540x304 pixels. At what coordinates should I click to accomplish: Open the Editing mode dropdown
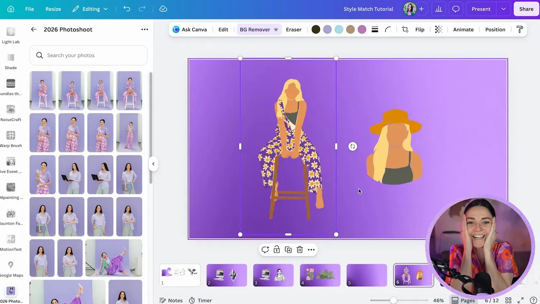tap(90, 9)
